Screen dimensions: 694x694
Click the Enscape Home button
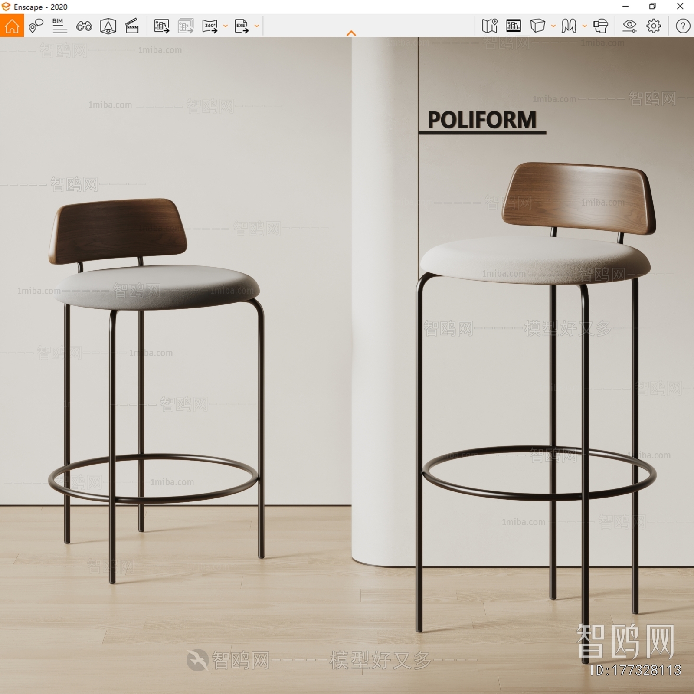coord(12,26)
